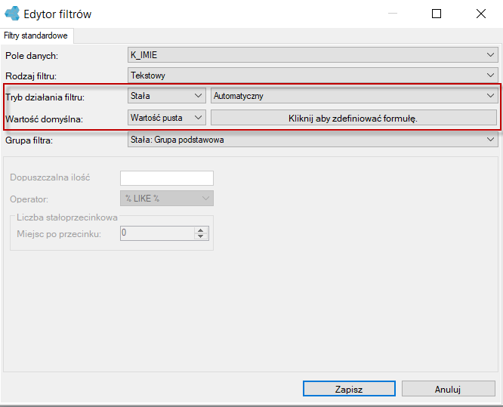Click the Rodzaj filtru label
Screen dimensions: 503x407
(x=31, y=76)
